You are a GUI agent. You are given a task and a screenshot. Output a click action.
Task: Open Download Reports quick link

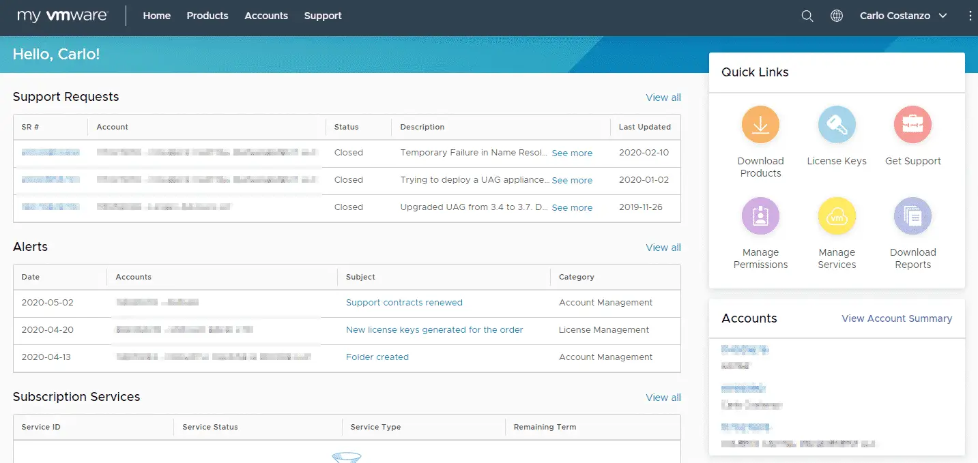pyautogui.click(x=912, y=216)
